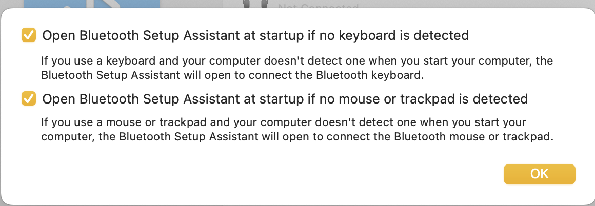
Task: Click the first checked checkbox in the dialog
Action: click(28, 35)
